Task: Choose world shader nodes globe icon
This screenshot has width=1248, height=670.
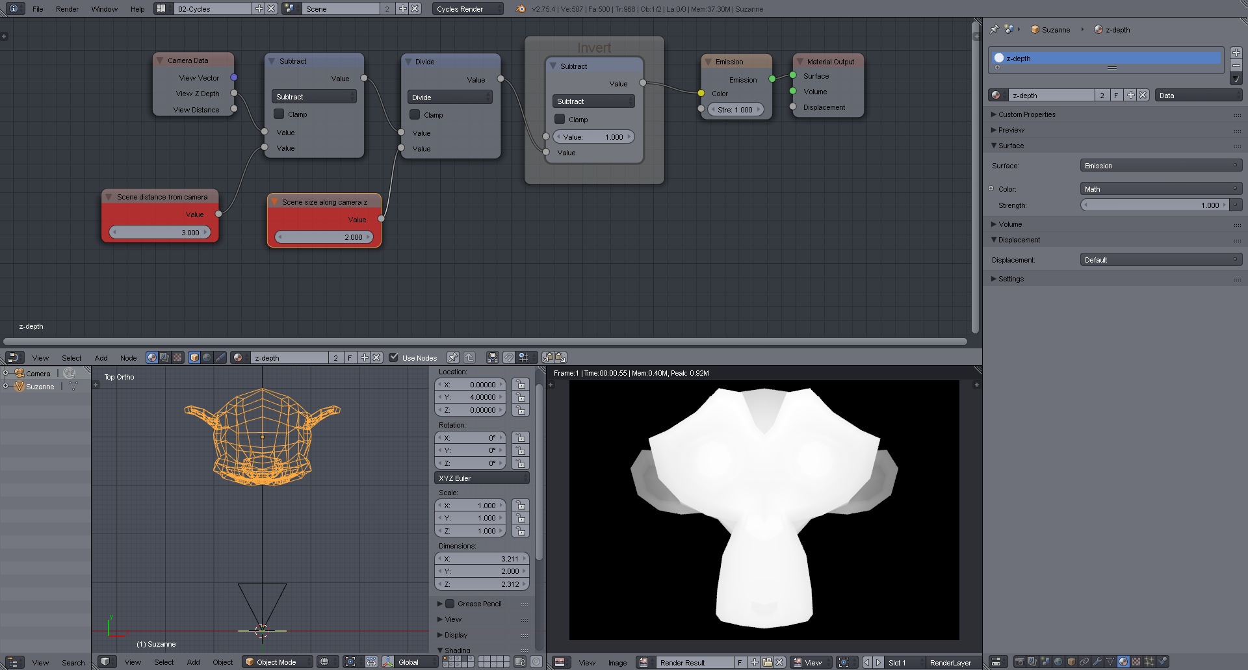Action: (x=207, y=357)
